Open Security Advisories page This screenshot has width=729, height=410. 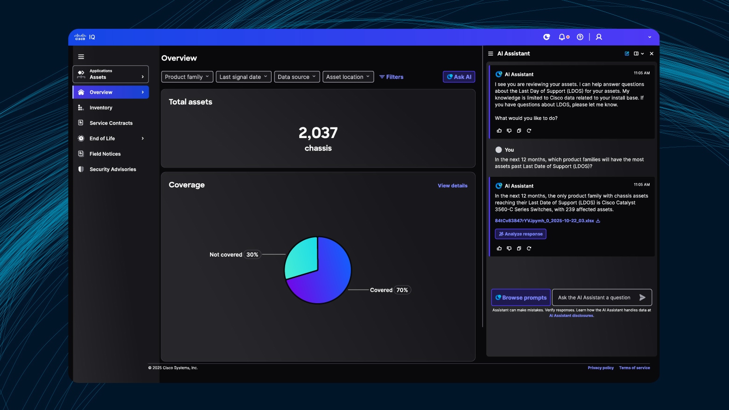click(112, 169)
